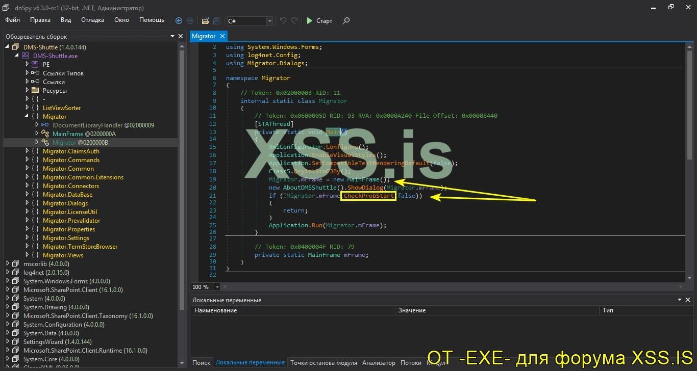Select the Migrator.LicenseUtil namespace

pos(70,212)
